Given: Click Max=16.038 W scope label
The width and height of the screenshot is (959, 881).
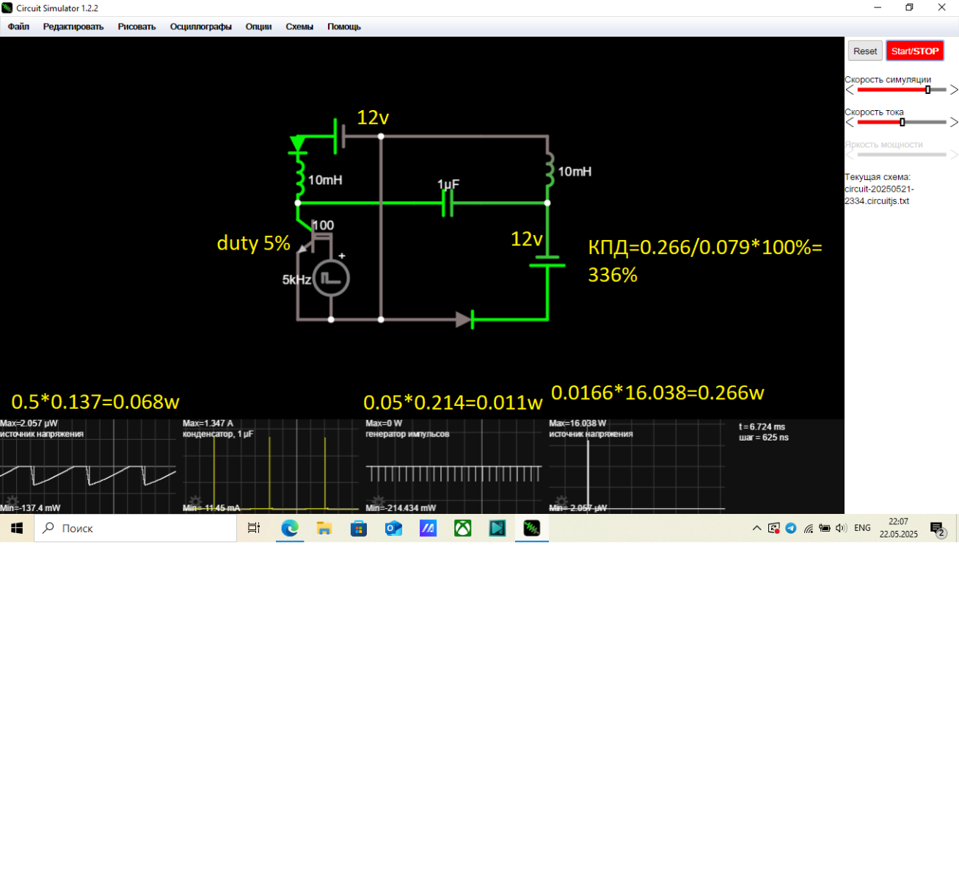Looking at the screenshot, I should click(577, 424).
